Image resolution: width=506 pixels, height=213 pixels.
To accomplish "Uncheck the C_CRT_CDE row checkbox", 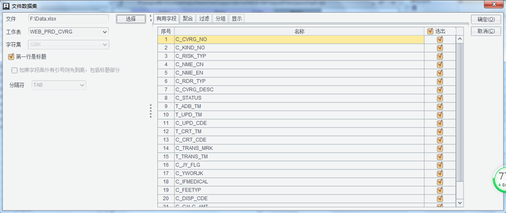I will point(440,140).
